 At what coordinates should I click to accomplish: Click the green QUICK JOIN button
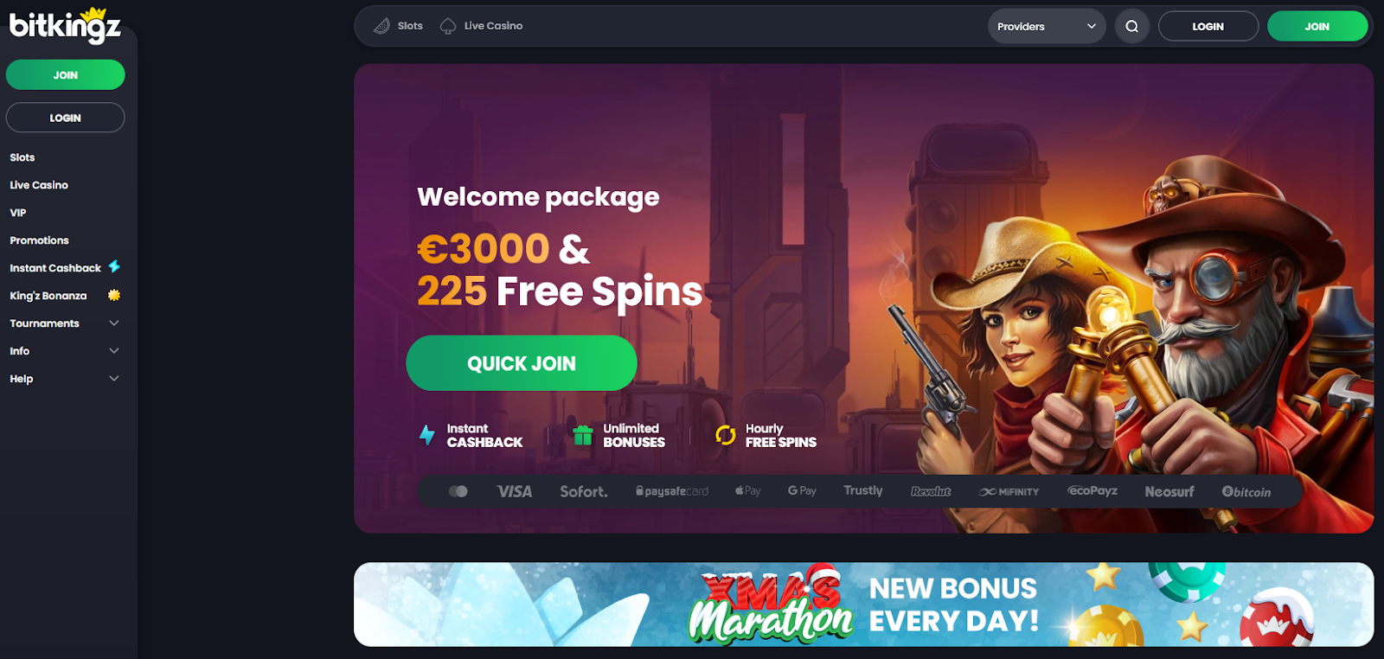[522, 363]
